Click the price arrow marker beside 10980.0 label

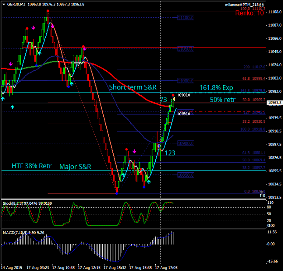[174, 99]
